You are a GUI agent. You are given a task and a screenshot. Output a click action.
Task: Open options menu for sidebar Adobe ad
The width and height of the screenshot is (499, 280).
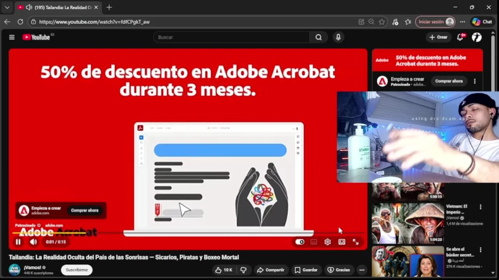(x=475, y=81)
